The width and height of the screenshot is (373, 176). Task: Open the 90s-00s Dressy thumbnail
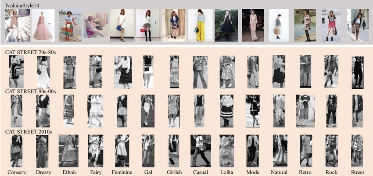[x=43, y=111]
